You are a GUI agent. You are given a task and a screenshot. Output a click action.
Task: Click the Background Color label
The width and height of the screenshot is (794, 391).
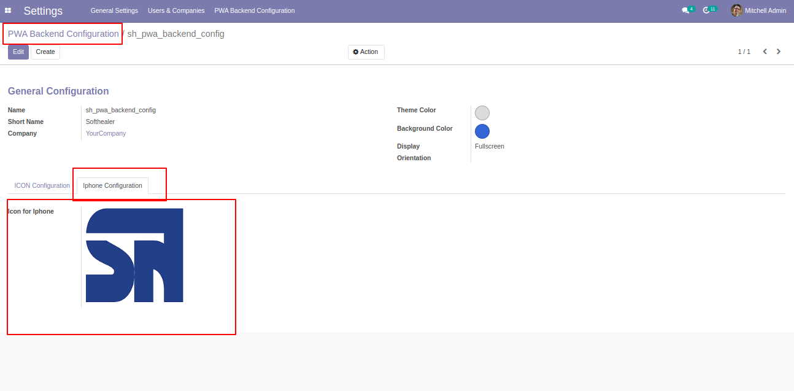(x=425, y=128)
